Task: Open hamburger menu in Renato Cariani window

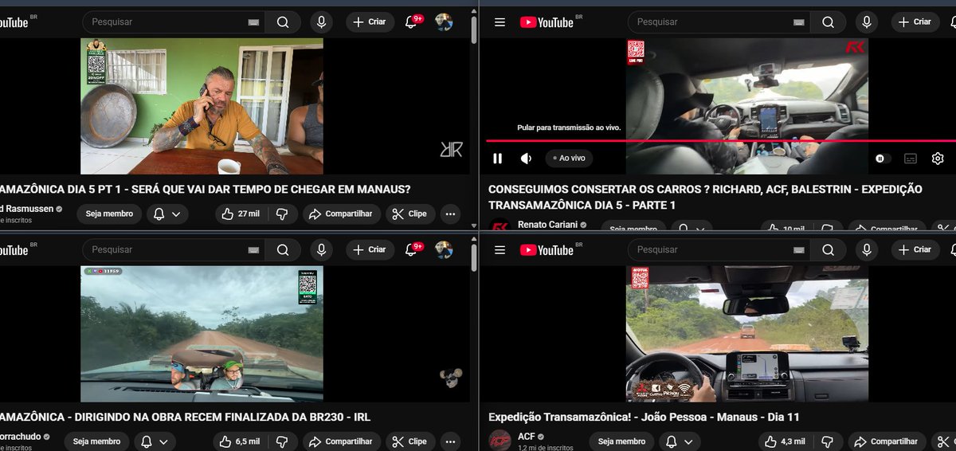Action: point(500,22)
